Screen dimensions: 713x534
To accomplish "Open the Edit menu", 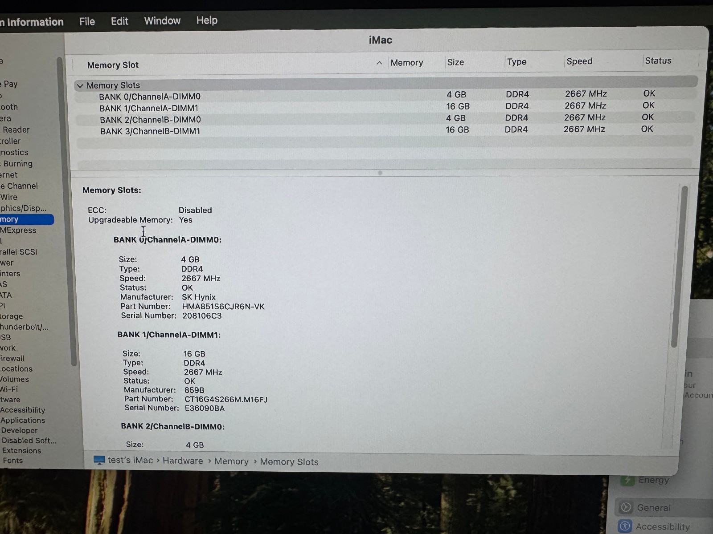I will (119, 21).
